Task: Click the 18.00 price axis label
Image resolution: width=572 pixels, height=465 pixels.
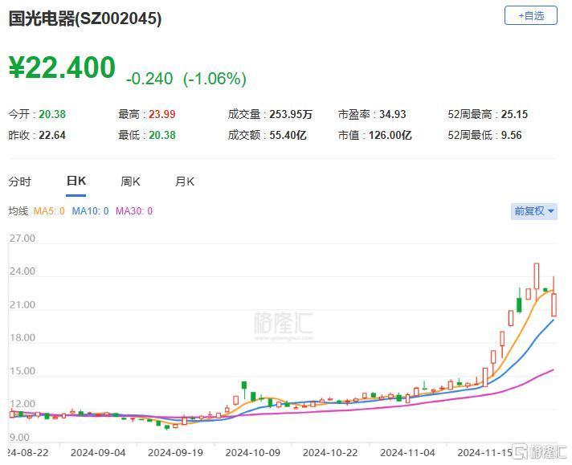Action: (x=22, y=338)
